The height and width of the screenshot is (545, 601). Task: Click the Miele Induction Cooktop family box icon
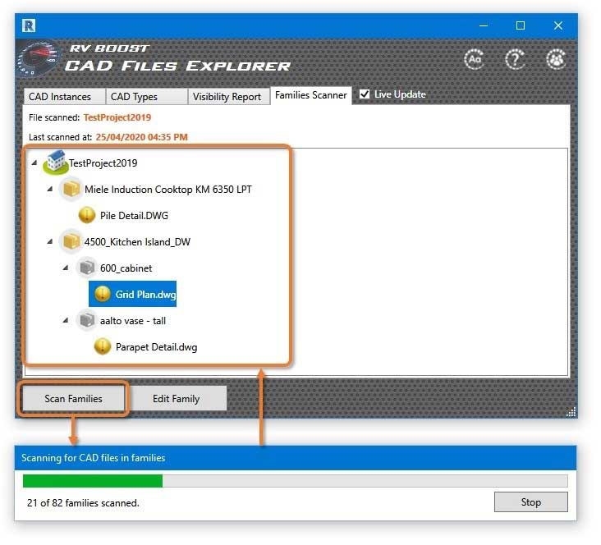click(71, 190)
